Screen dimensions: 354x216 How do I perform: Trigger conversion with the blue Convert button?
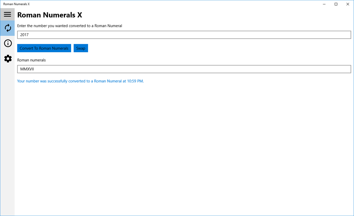point(44,48)
